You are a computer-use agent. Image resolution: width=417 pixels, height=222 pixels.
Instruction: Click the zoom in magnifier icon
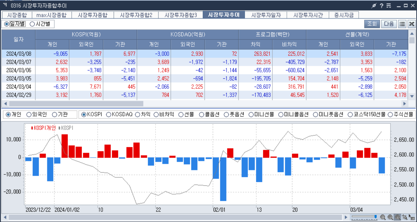390,217
